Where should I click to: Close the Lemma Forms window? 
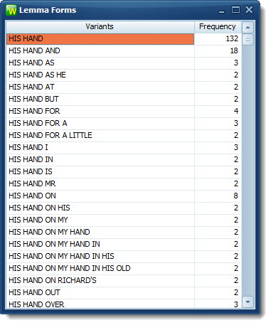pos(249,10)
